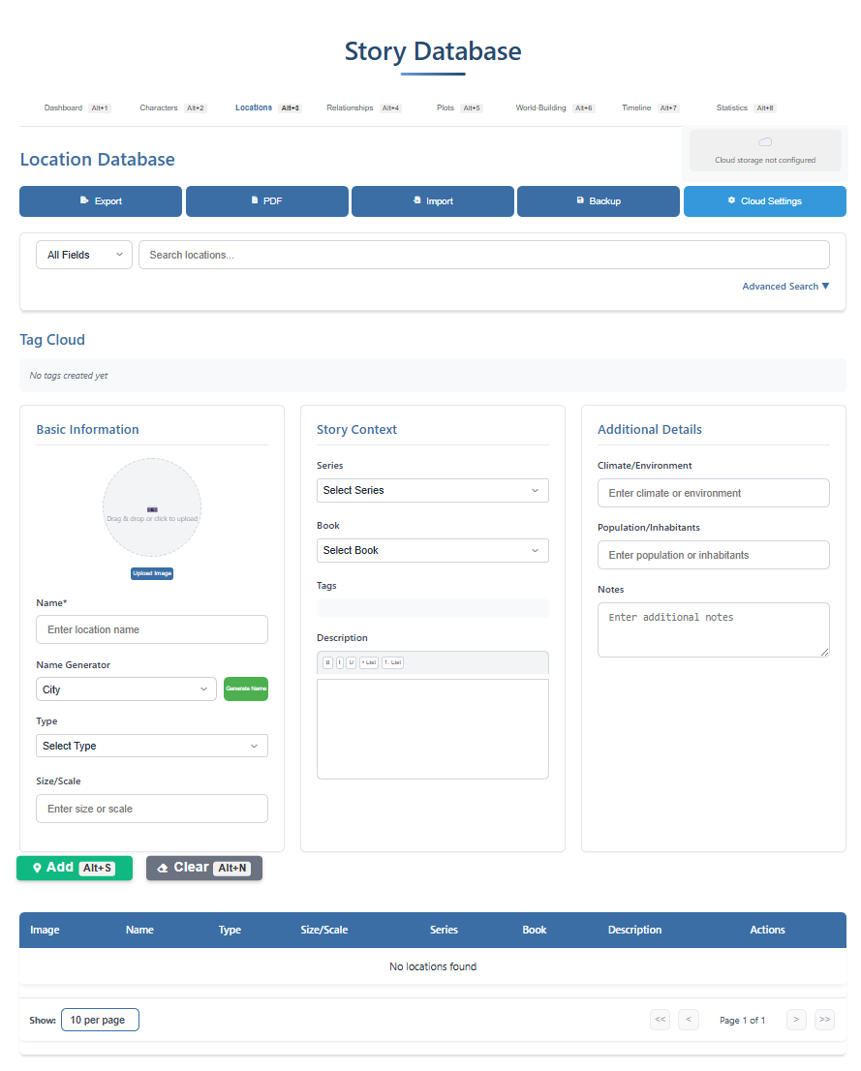The width and height of the screenshot is (861, 1071).
Task: Apply italic formatting in the Description editor
Action: pyautogui.click(x=338, y=662)
